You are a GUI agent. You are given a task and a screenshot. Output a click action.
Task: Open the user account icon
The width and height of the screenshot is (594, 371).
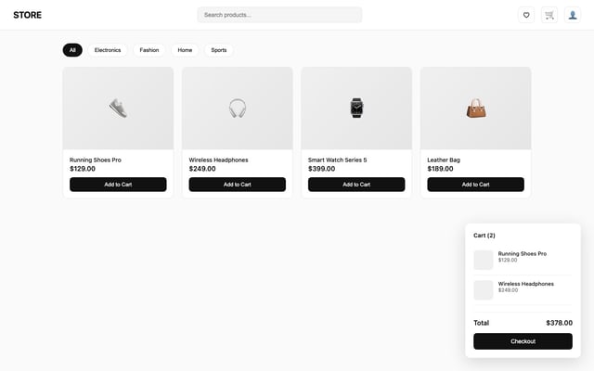point(573,15)
